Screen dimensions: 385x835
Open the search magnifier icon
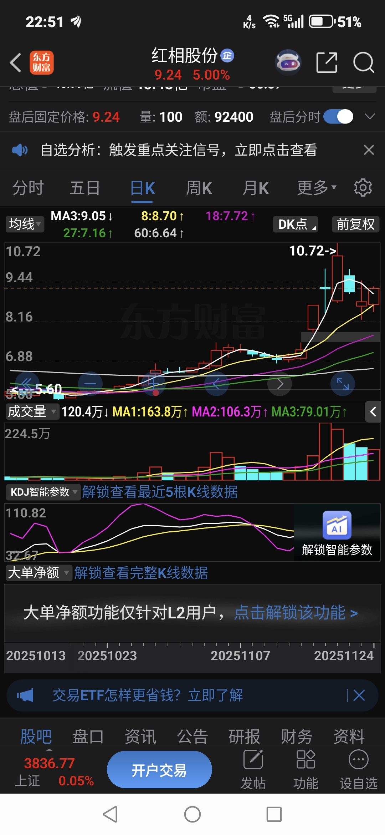point(364,62)
